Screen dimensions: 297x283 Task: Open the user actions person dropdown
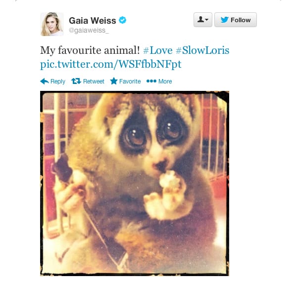click(202, 20)
